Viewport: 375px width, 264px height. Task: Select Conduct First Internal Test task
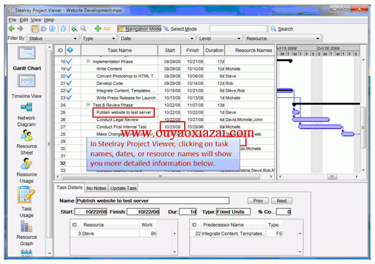[x=121, y=127]
